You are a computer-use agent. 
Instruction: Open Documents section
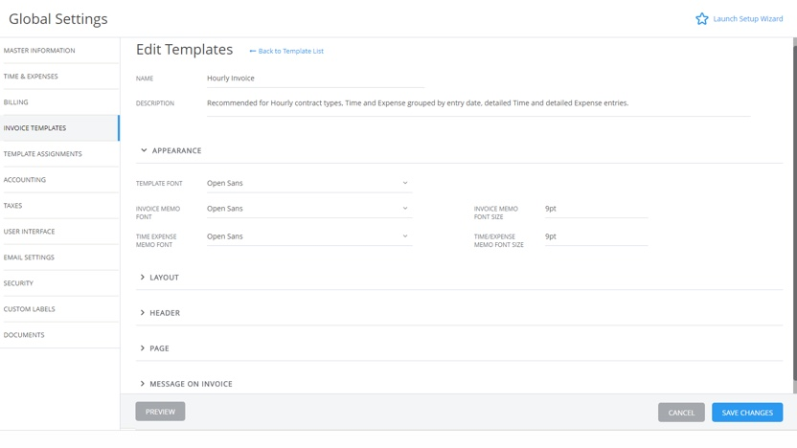(59, 335)
